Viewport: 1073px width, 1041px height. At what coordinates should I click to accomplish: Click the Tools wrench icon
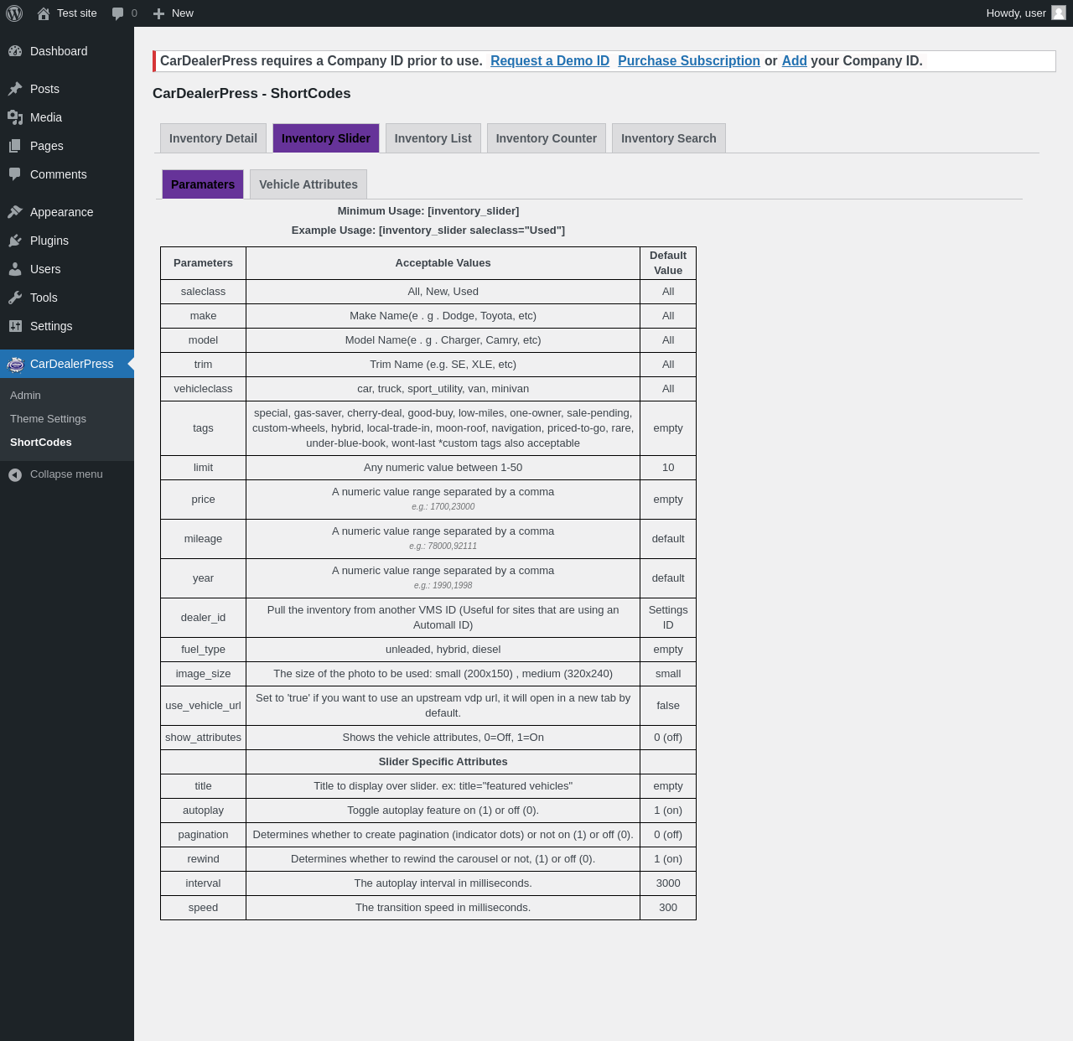coord(15,298)
